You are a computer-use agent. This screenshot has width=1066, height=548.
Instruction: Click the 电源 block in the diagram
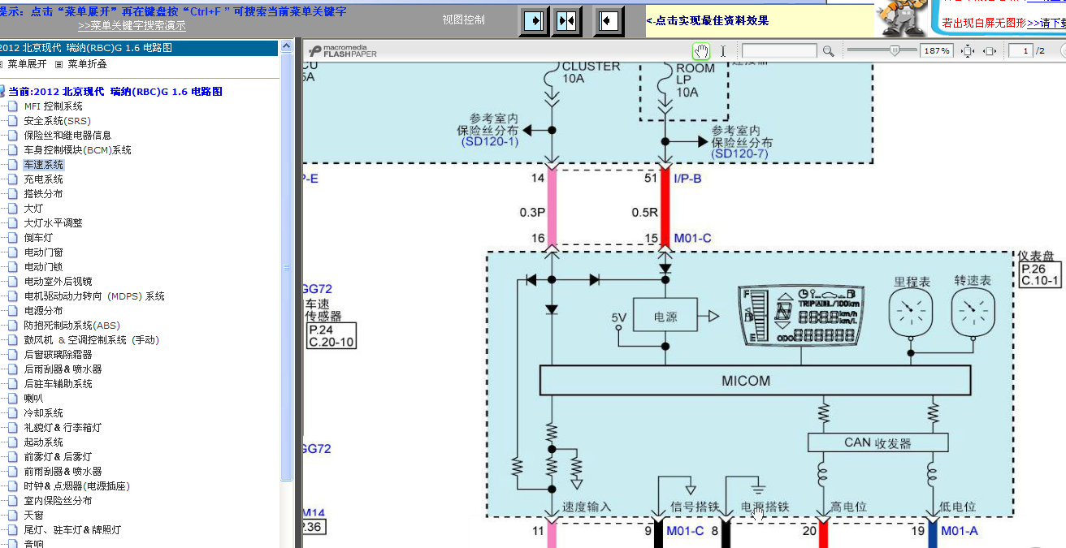click(665, 315)
